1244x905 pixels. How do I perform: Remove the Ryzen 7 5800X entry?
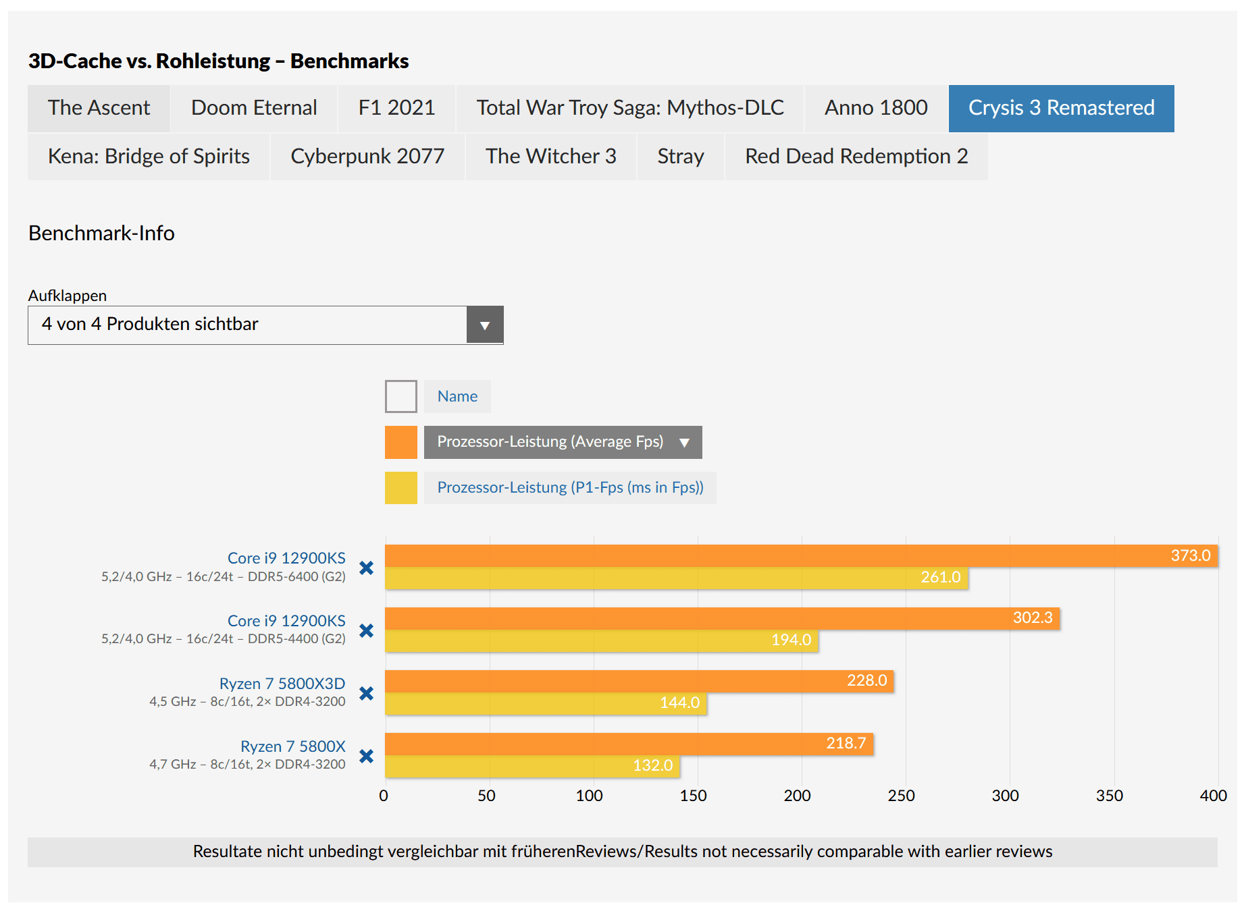pos(366,756)
